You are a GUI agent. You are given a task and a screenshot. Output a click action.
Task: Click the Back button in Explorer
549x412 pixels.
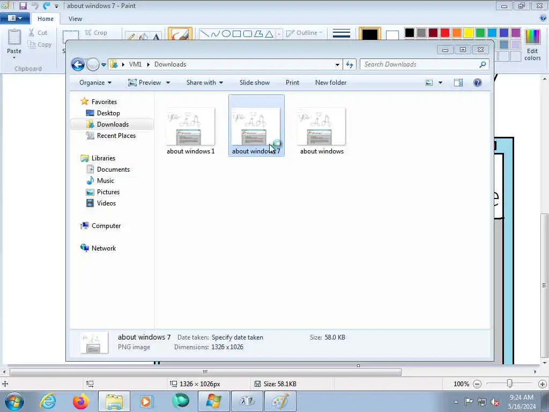[x=78, y=64]
